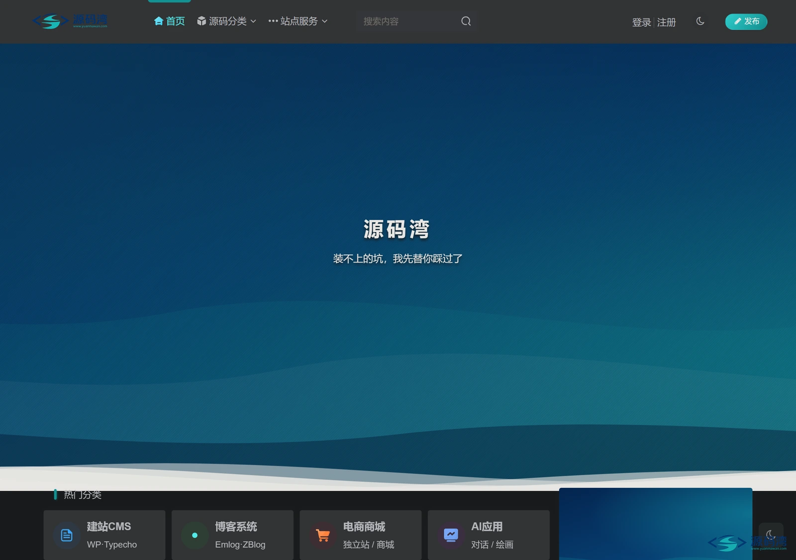
Task: Click the cube icon beside 源码分类
Action: point(201,21)
